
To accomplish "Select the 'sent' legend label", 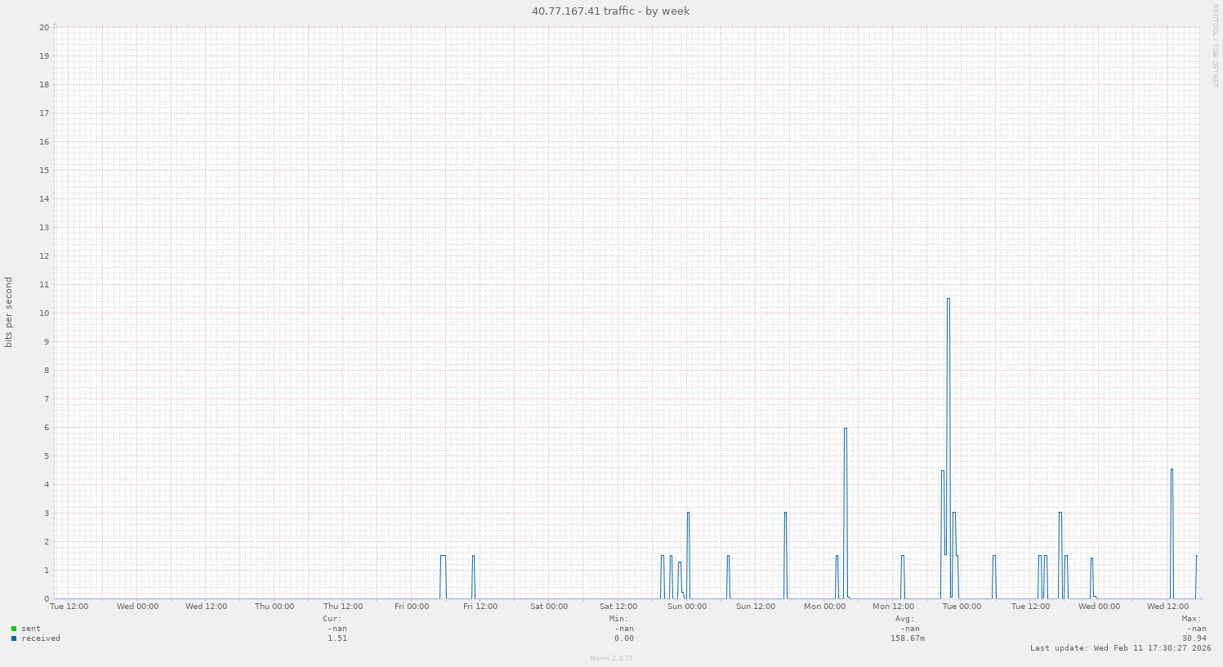I will point(31,629).
